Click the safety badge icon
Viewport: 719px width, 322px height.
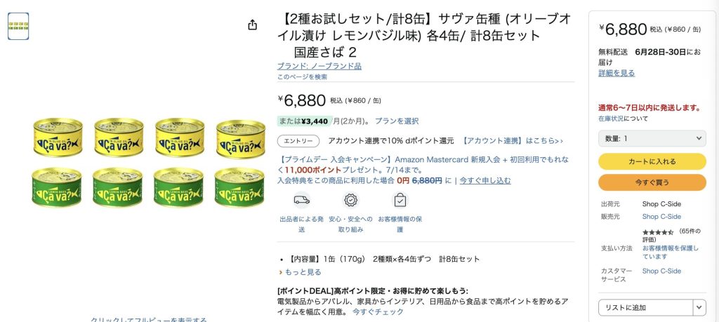pyautogui.click(x=351, y=200)
